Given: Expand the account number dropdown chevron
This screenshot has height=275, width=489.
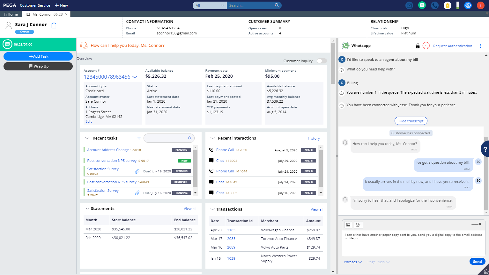Looking at the screenshot, I should (135, 77).
